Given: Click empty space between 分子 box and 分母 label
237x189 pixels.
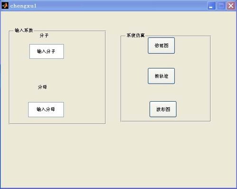Looking at the screenshot, I should coord(47,71).
